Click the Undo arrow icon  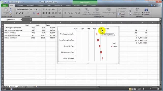pyautogui.click(x=8, y=2)
